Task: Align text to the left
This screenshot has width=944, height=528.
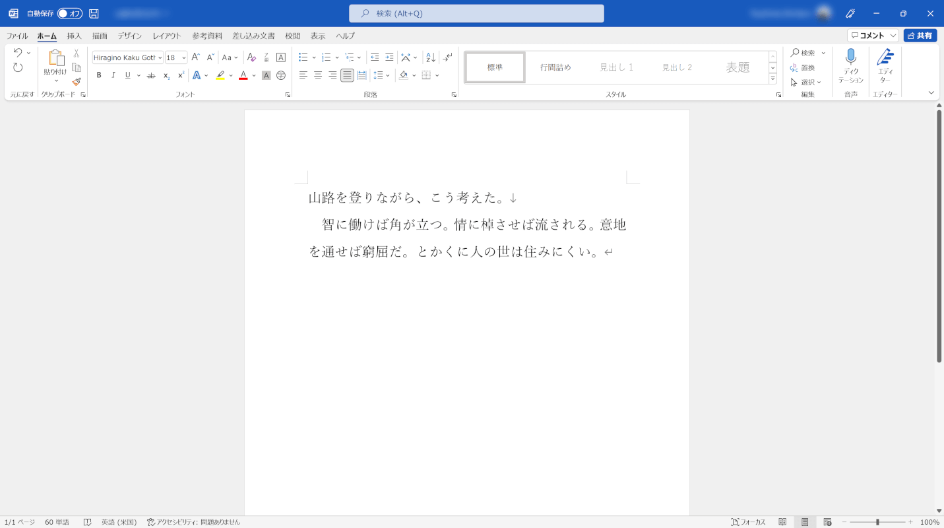Action: pyautogui.click(x=303, y=75)
